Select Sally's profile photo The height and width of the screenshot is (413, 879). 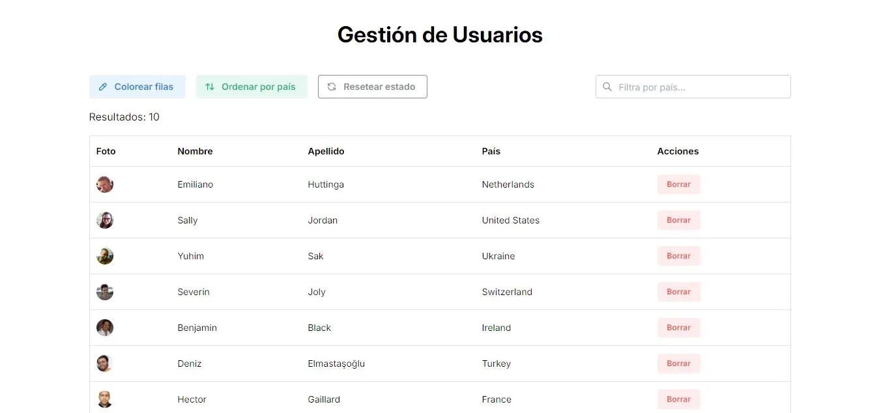click(104, 220)
